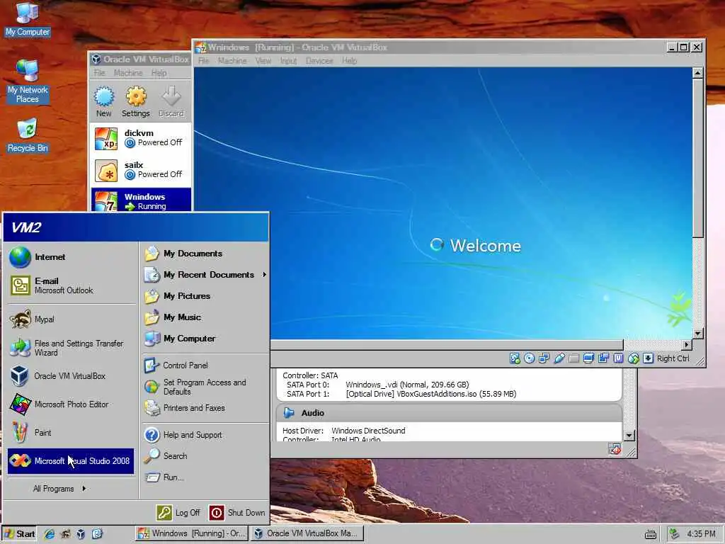Click the Start button
725x544 pixels.
click(19, 534)
